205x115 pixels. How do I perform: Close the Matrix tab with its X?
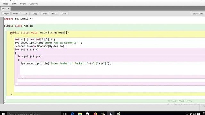pyautogui.click(x=9, y=9)
